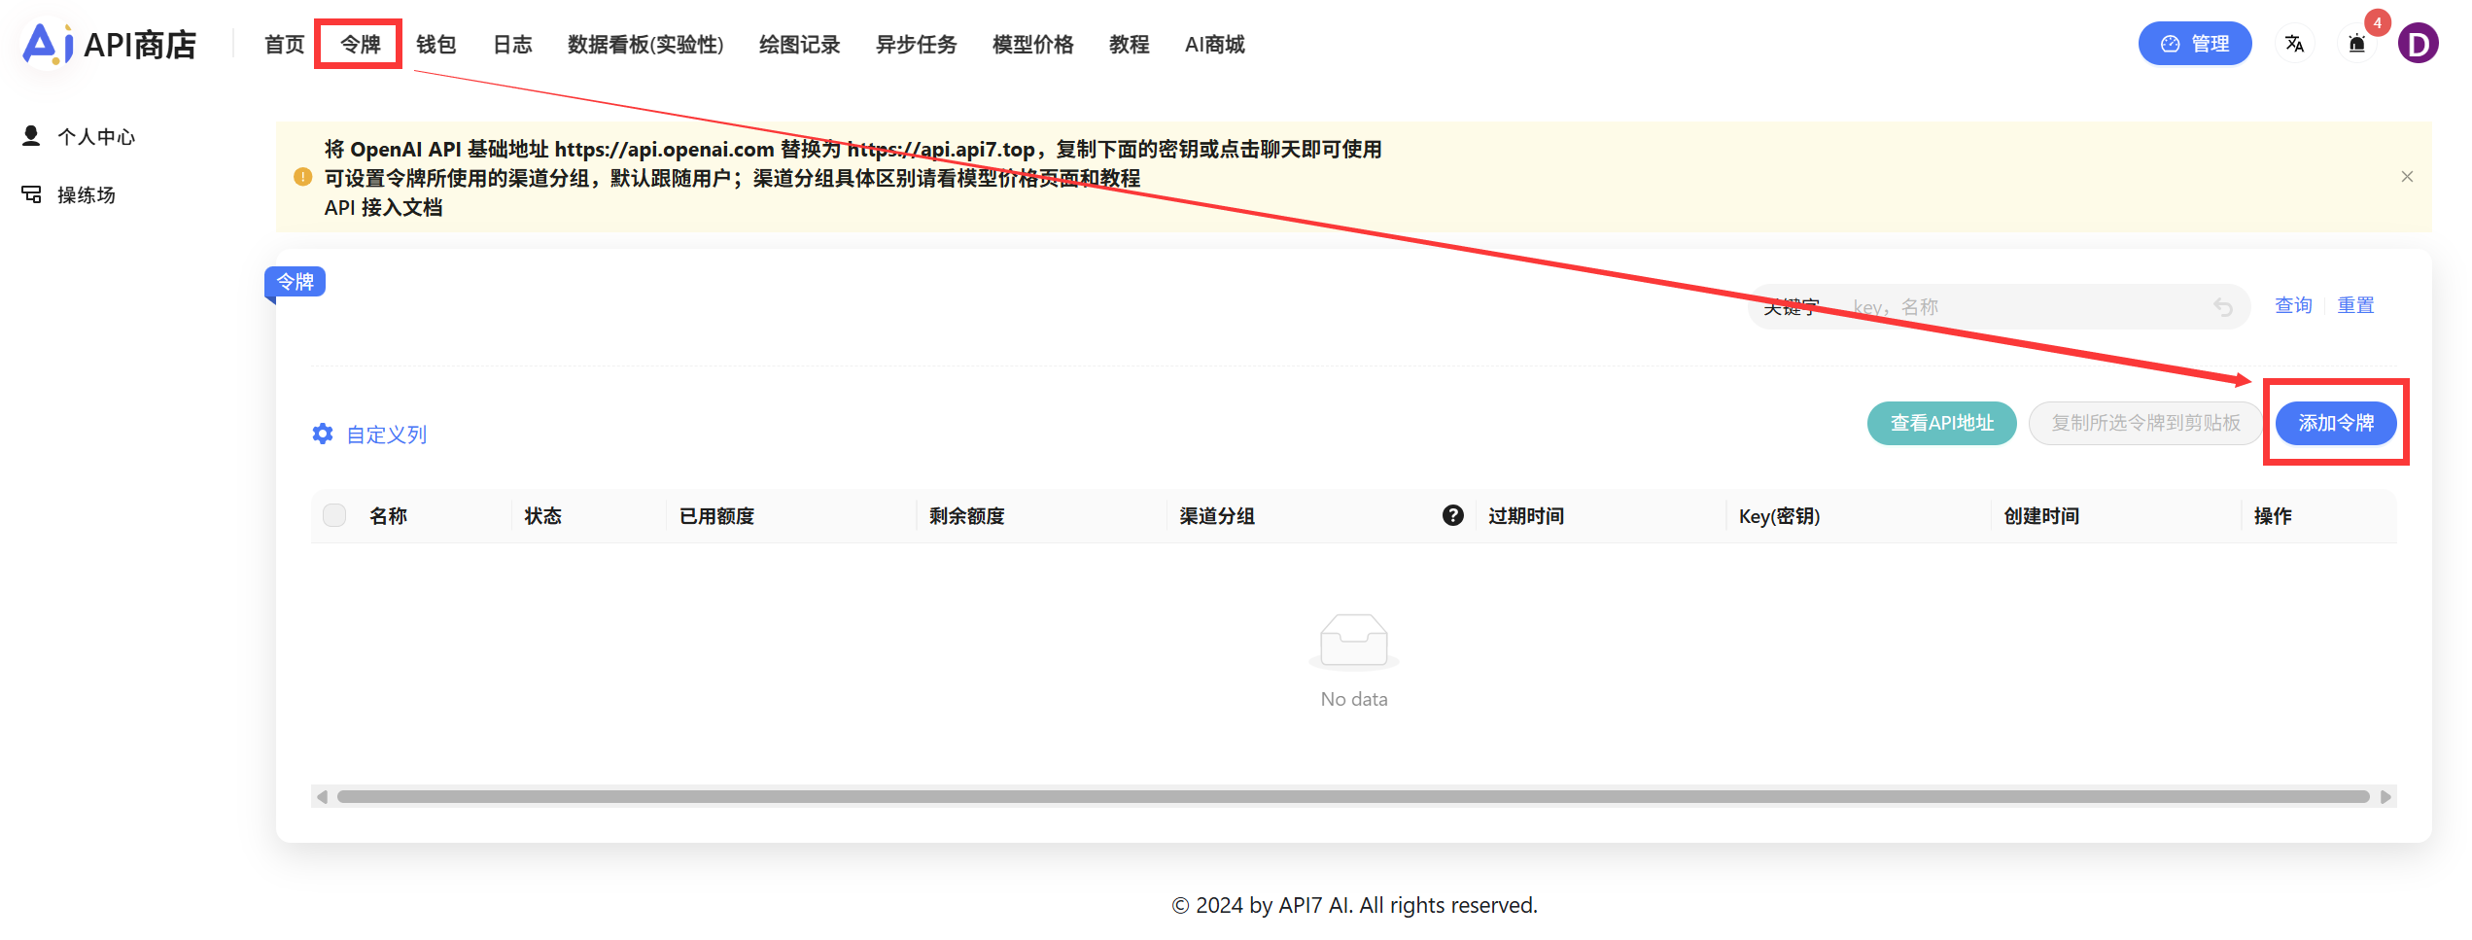Dismiss the yellow notice banner
Viewport: 2472px width, 940px height.
click(x=2408, y=176)
